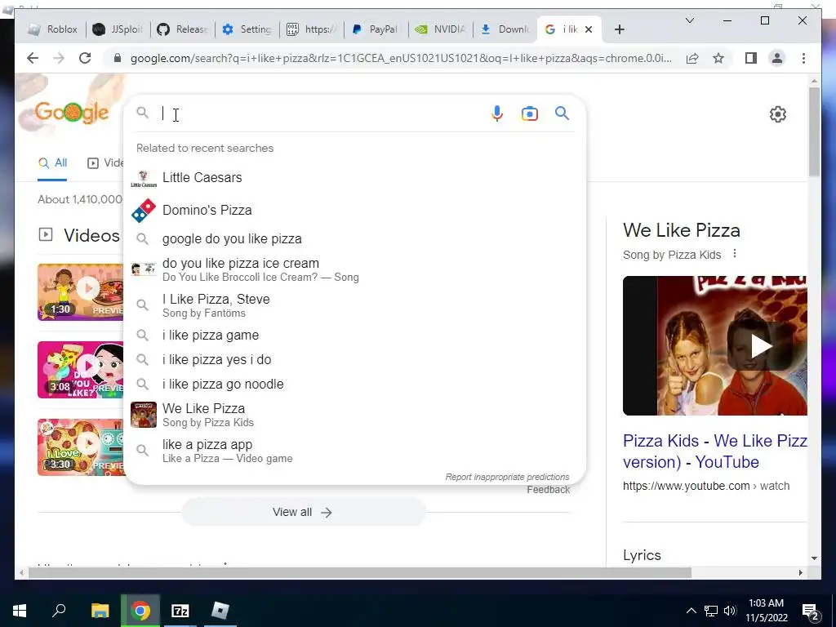Choose 'like a pizza app' suggestion
The width and height of the screenshot is (836, 627).
pos(354,451)
